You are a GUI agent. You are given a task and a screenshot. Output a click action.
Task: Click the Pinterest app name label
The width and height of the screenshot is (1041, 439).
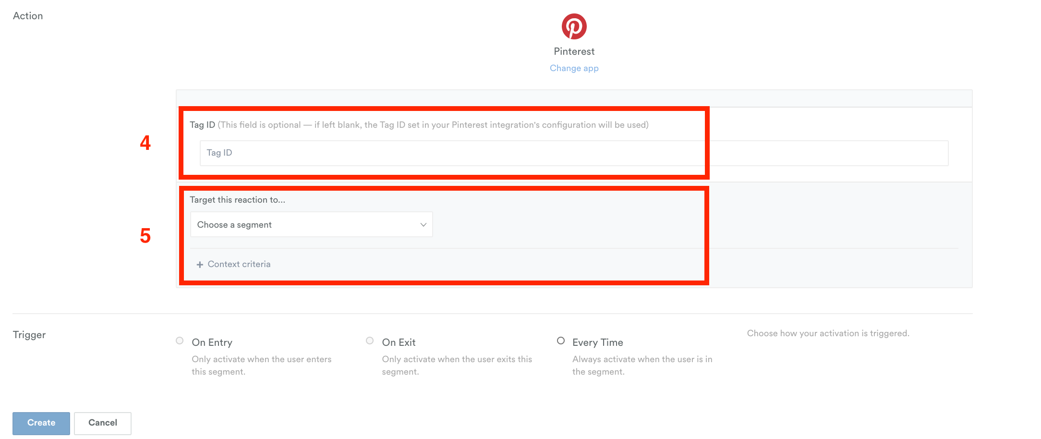coord(574,51)
